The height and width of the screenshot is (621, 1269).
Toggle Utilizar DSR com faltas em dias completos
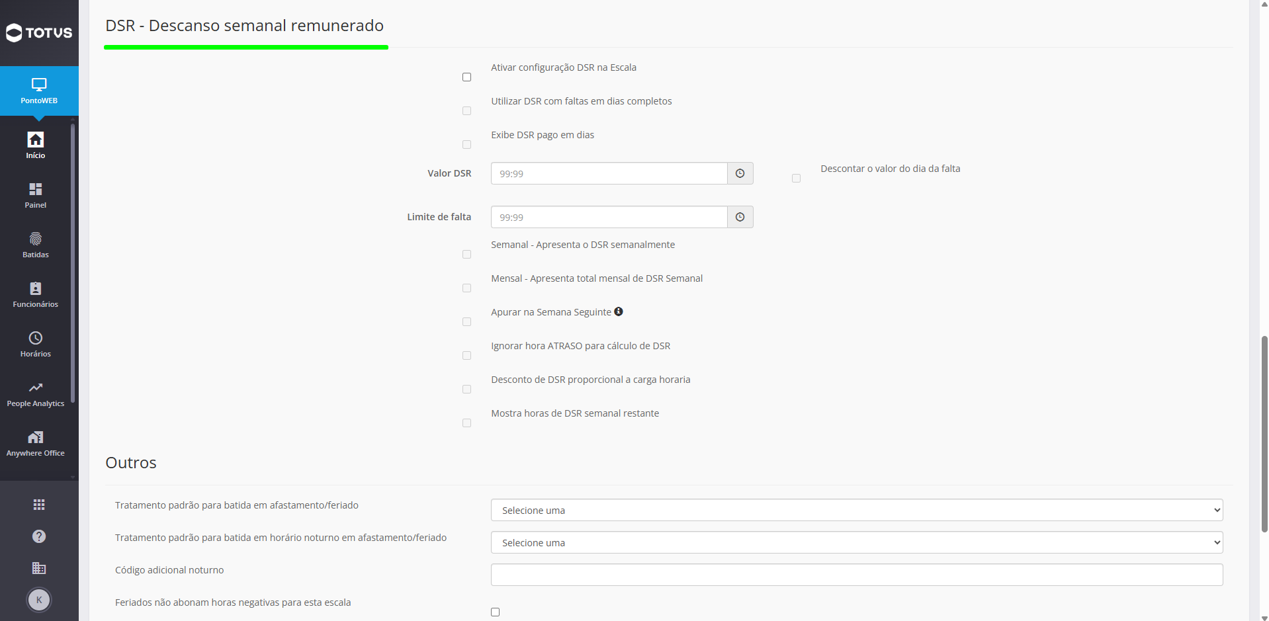click(x=467, y=111)
